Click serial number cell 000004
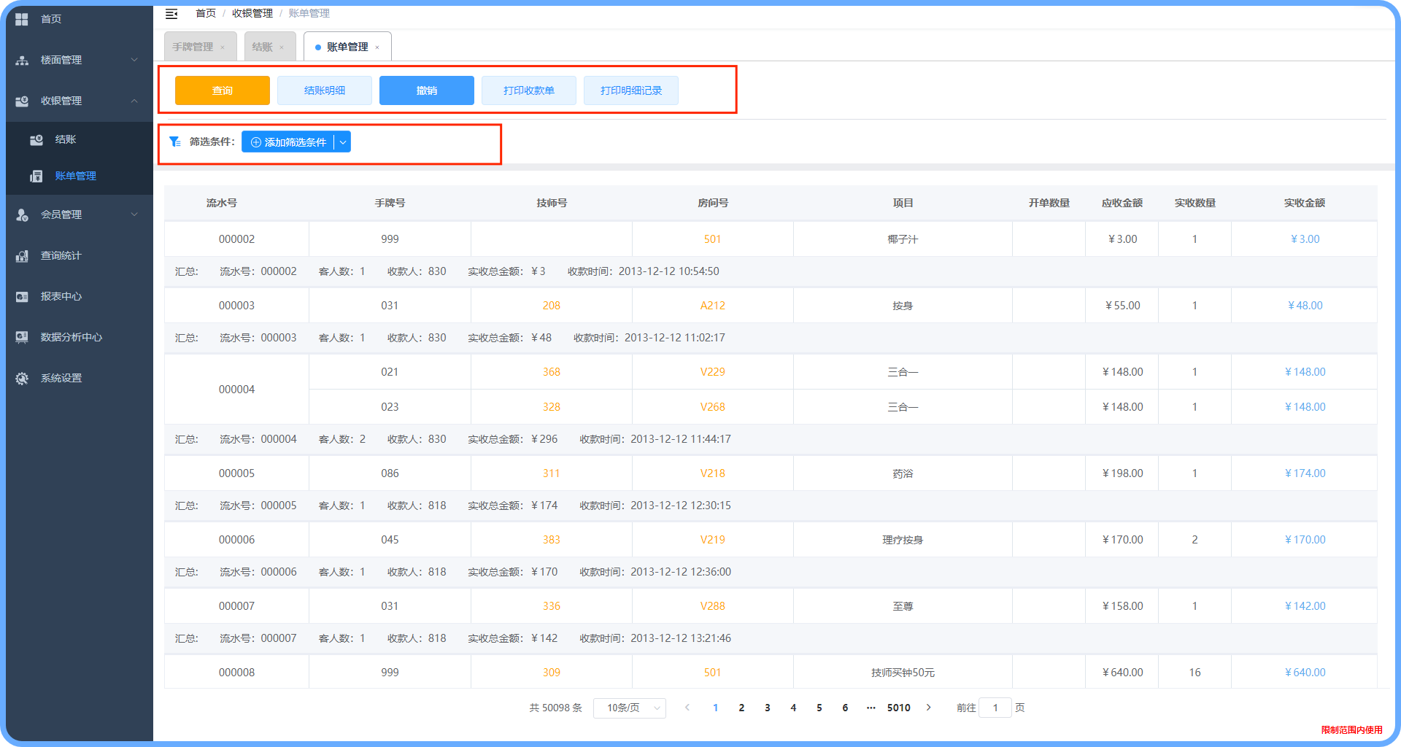 click(237, 390)
